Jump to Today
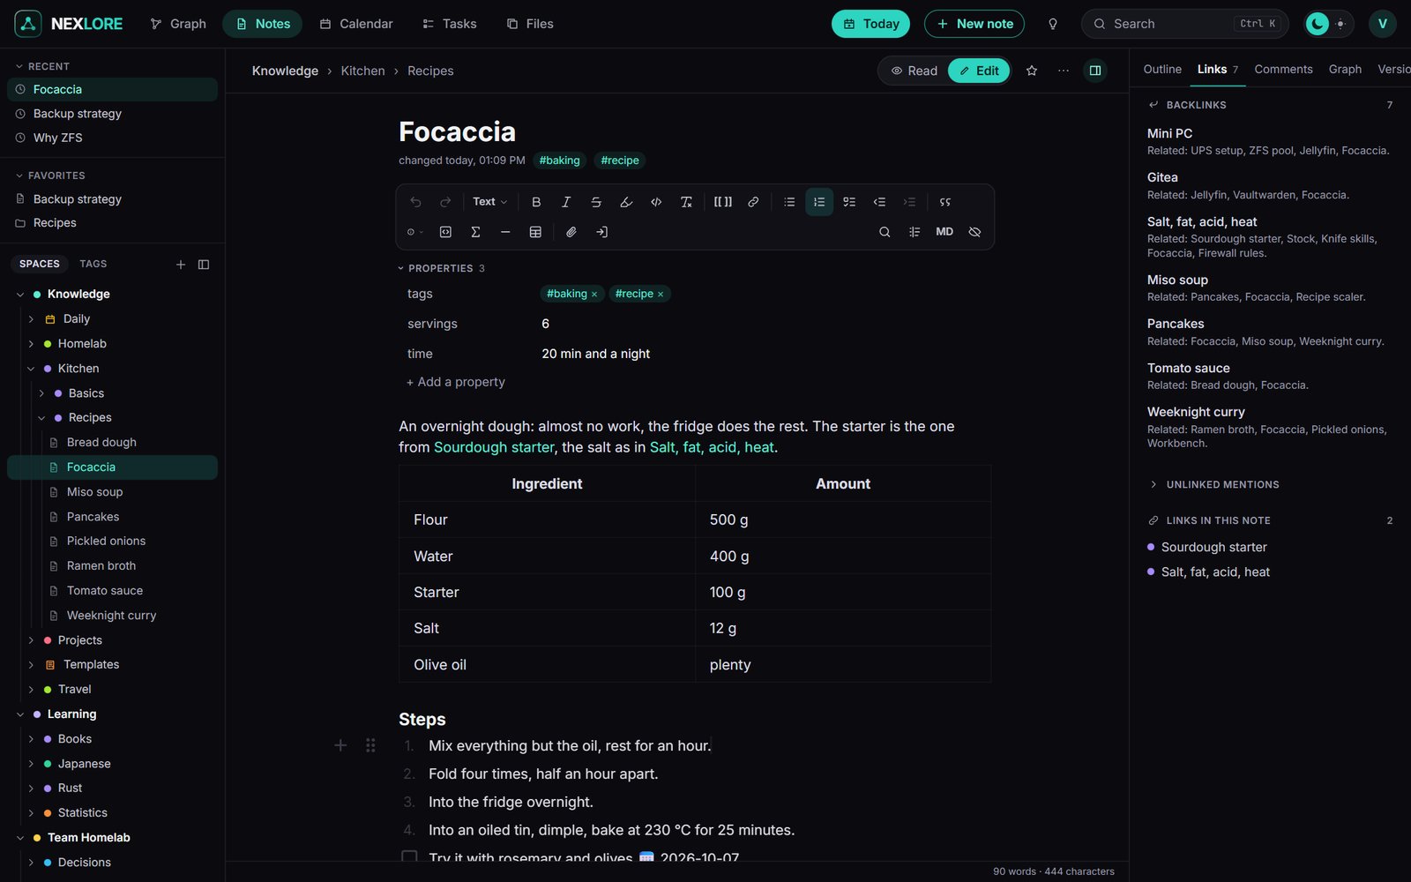1411x882 pixels. coord(870,24)
